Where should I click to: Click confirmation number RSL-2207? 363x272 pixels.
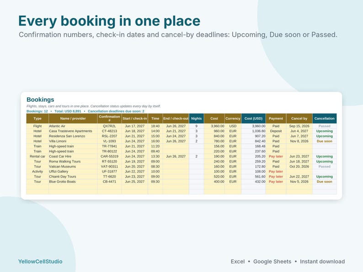click(110, 136)
